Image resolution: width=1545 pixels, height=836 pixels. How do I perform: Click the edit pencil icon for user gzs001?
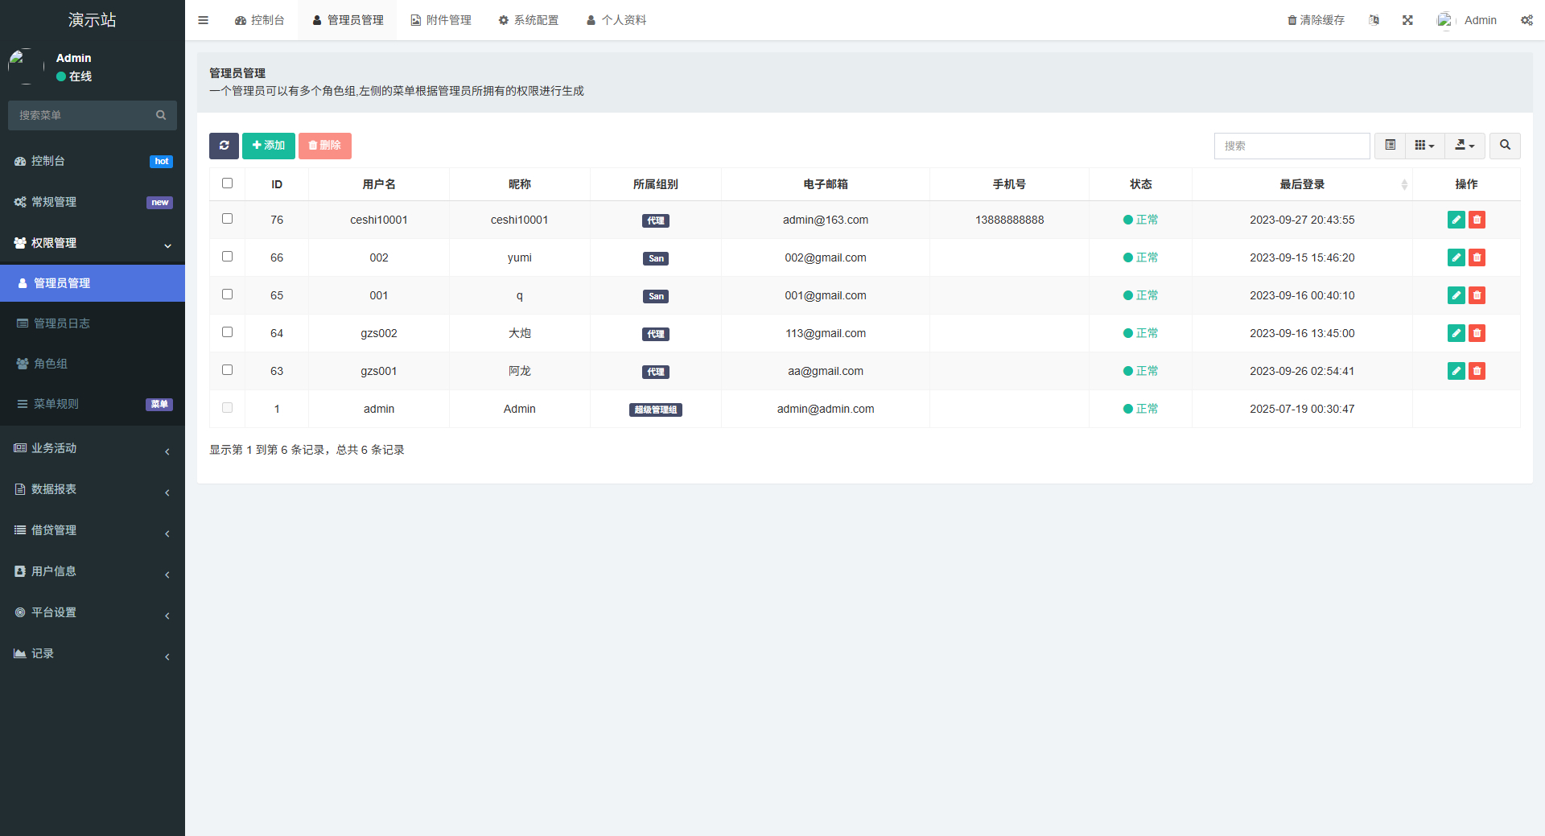[1456, 371]
